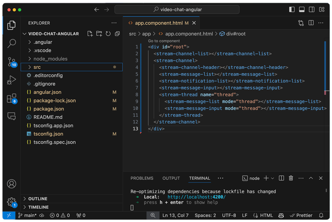Viewport: 332px width, 222px height.
Task: Open the Search view in activity bar
Action: click(x=11, y=43)
